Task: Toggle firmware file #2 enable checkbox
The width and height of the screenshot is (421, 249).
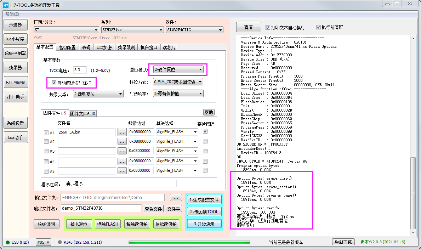Action: (x=46, y=142)
